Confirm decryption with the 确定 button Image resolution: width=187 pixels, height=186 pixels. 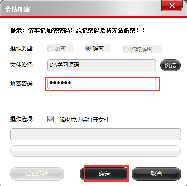[104, 174]
